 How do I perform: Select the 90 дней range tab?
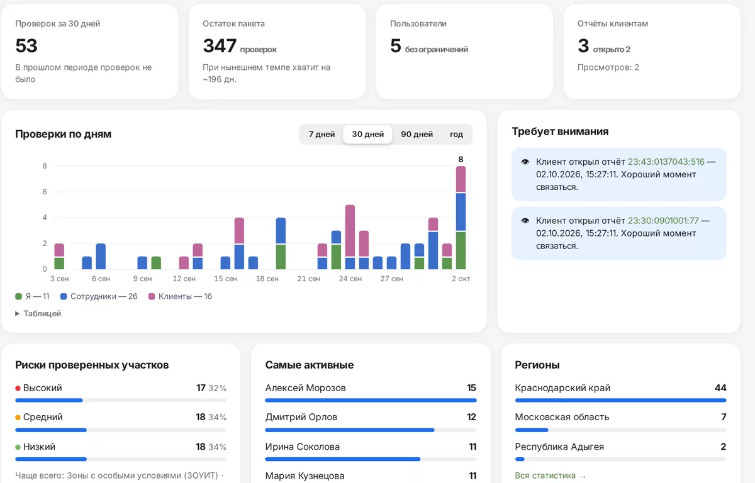coord(417,134)
